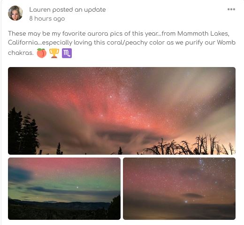Open the large red aurora photo

(122, 111)
